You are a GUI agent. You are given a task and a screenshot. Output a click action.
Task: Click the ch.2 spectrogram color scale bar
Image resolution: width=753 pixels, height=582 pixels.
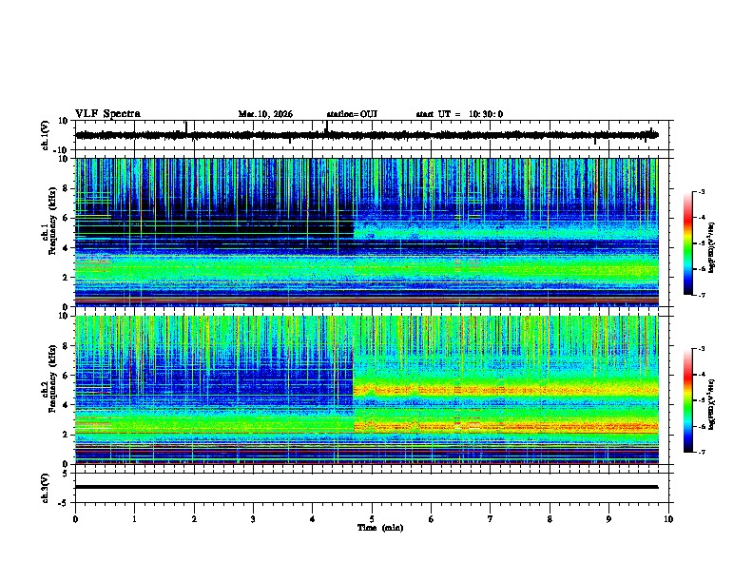click(x=688, y=400)
